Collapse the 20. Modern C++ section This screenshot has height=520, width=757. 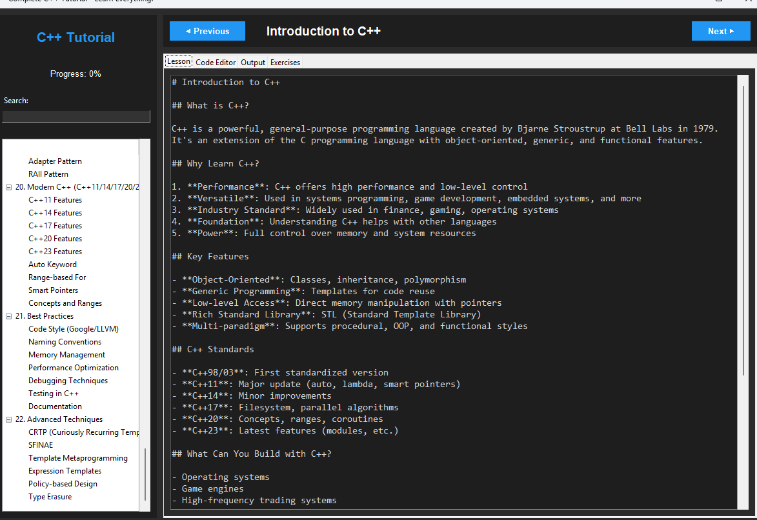[x=8, y=187]
